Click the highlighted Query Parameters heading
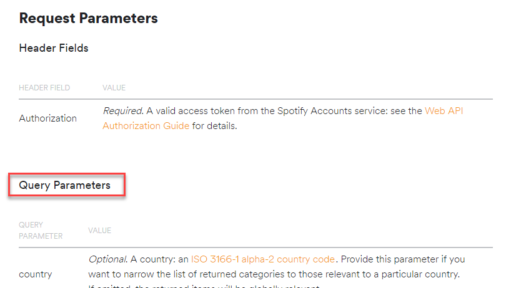The height and width of the screenshot is (288, 506). pos(65,185)
